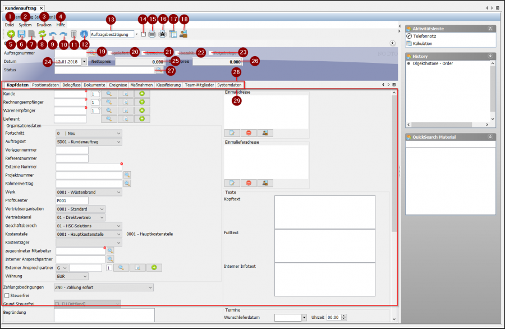The height and width of the screenshot is (329, 505).
Task: Click the search icon next to Projektnummer
Action: (127, 175)
